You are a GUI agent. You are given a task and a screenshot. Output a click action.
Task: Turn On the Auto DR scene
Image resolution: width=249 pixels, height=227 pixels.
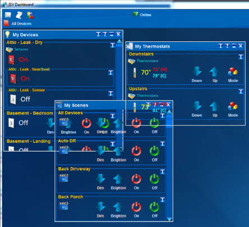[x=136, y=151]
